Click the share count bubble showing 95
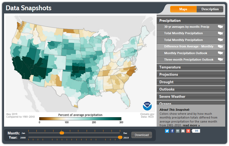 pos(196,131)
